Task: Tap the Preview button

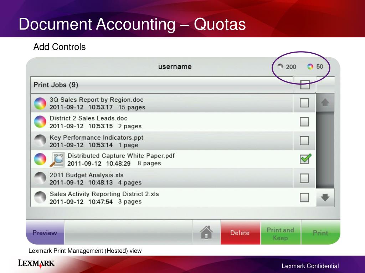Action: point(45,232)
